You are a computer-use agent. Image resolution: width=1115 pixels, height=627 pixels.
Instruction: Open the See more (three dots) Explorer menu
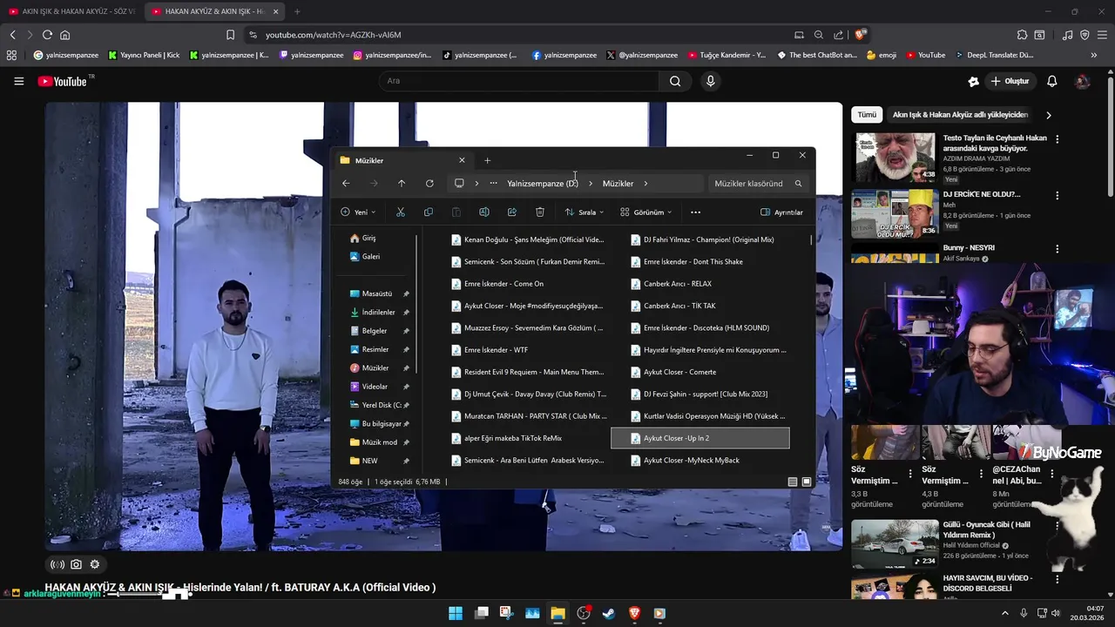pos(695,212)
